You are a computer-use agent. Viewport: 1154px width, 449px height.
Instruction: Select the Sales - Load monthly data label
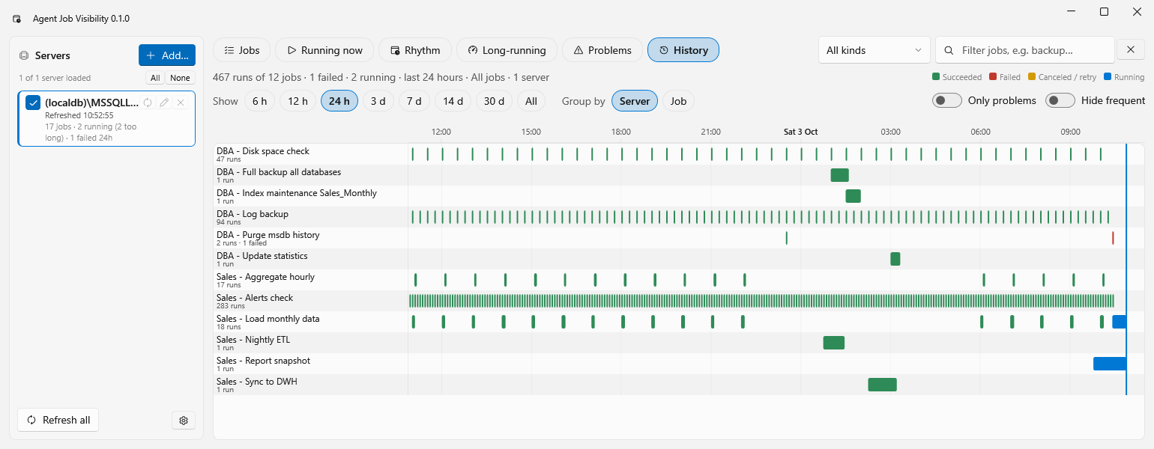click(268, 319)
